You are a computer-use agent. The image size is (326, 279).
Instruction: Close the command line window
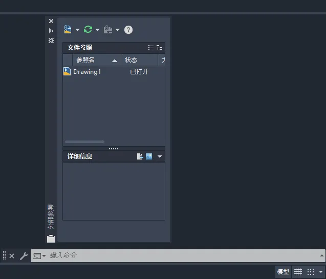[12, 255]
